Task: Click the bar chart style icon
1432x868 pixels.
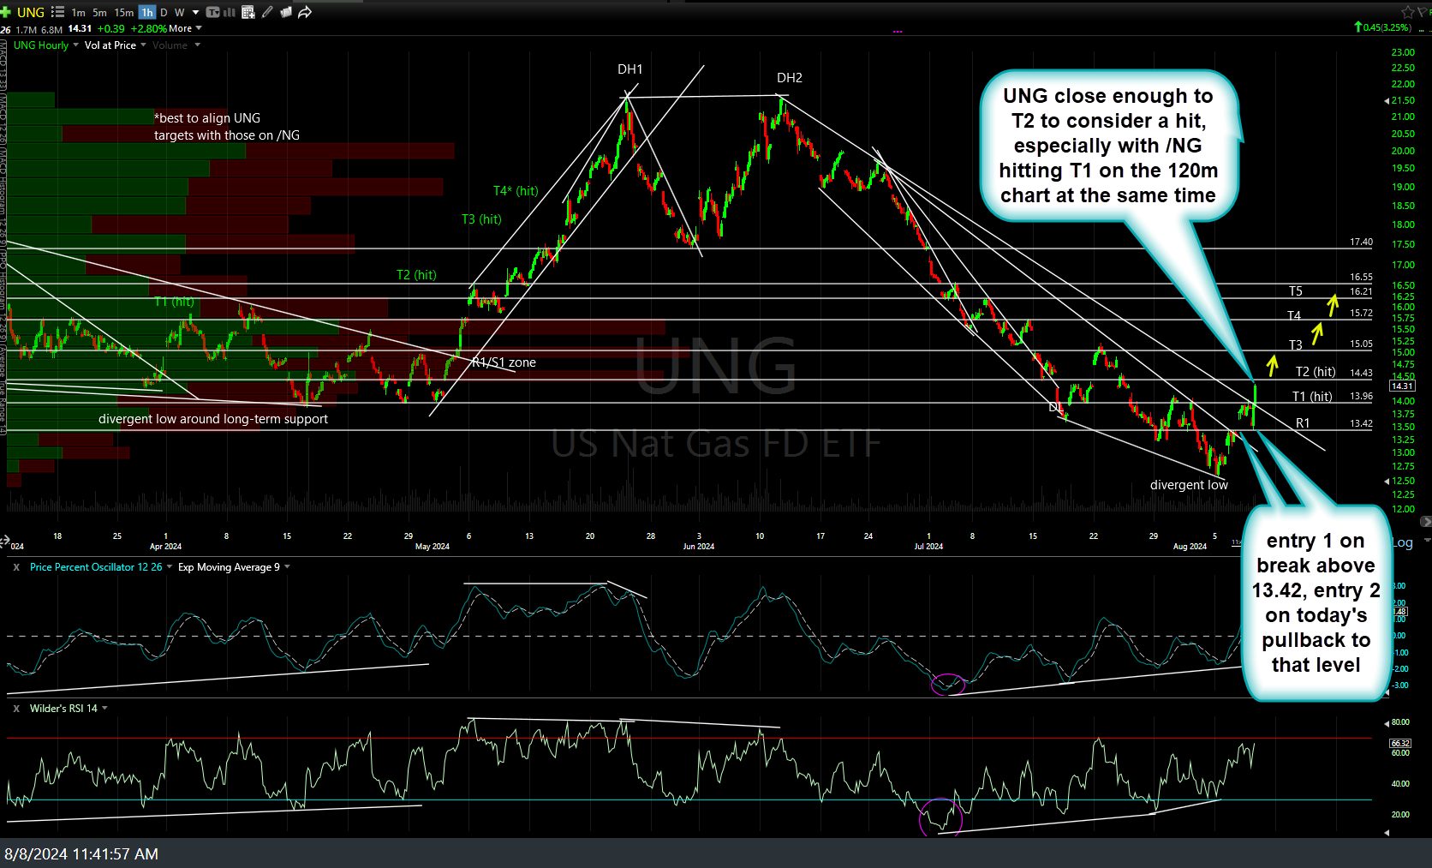Action: click(x=230, y=12)
